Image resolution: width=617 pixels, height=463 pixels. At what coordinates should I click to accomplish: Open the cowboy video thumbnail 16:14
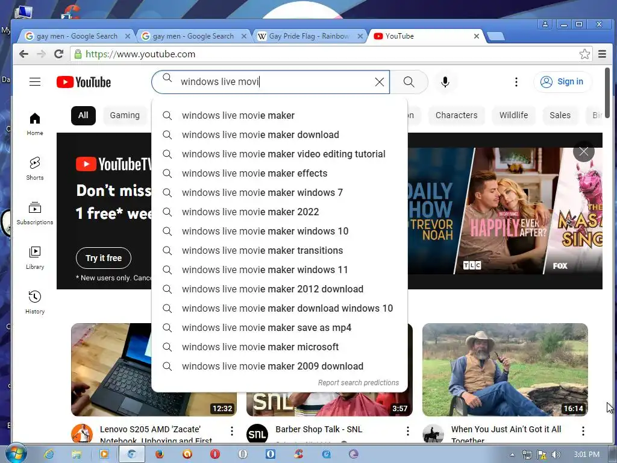505,370
